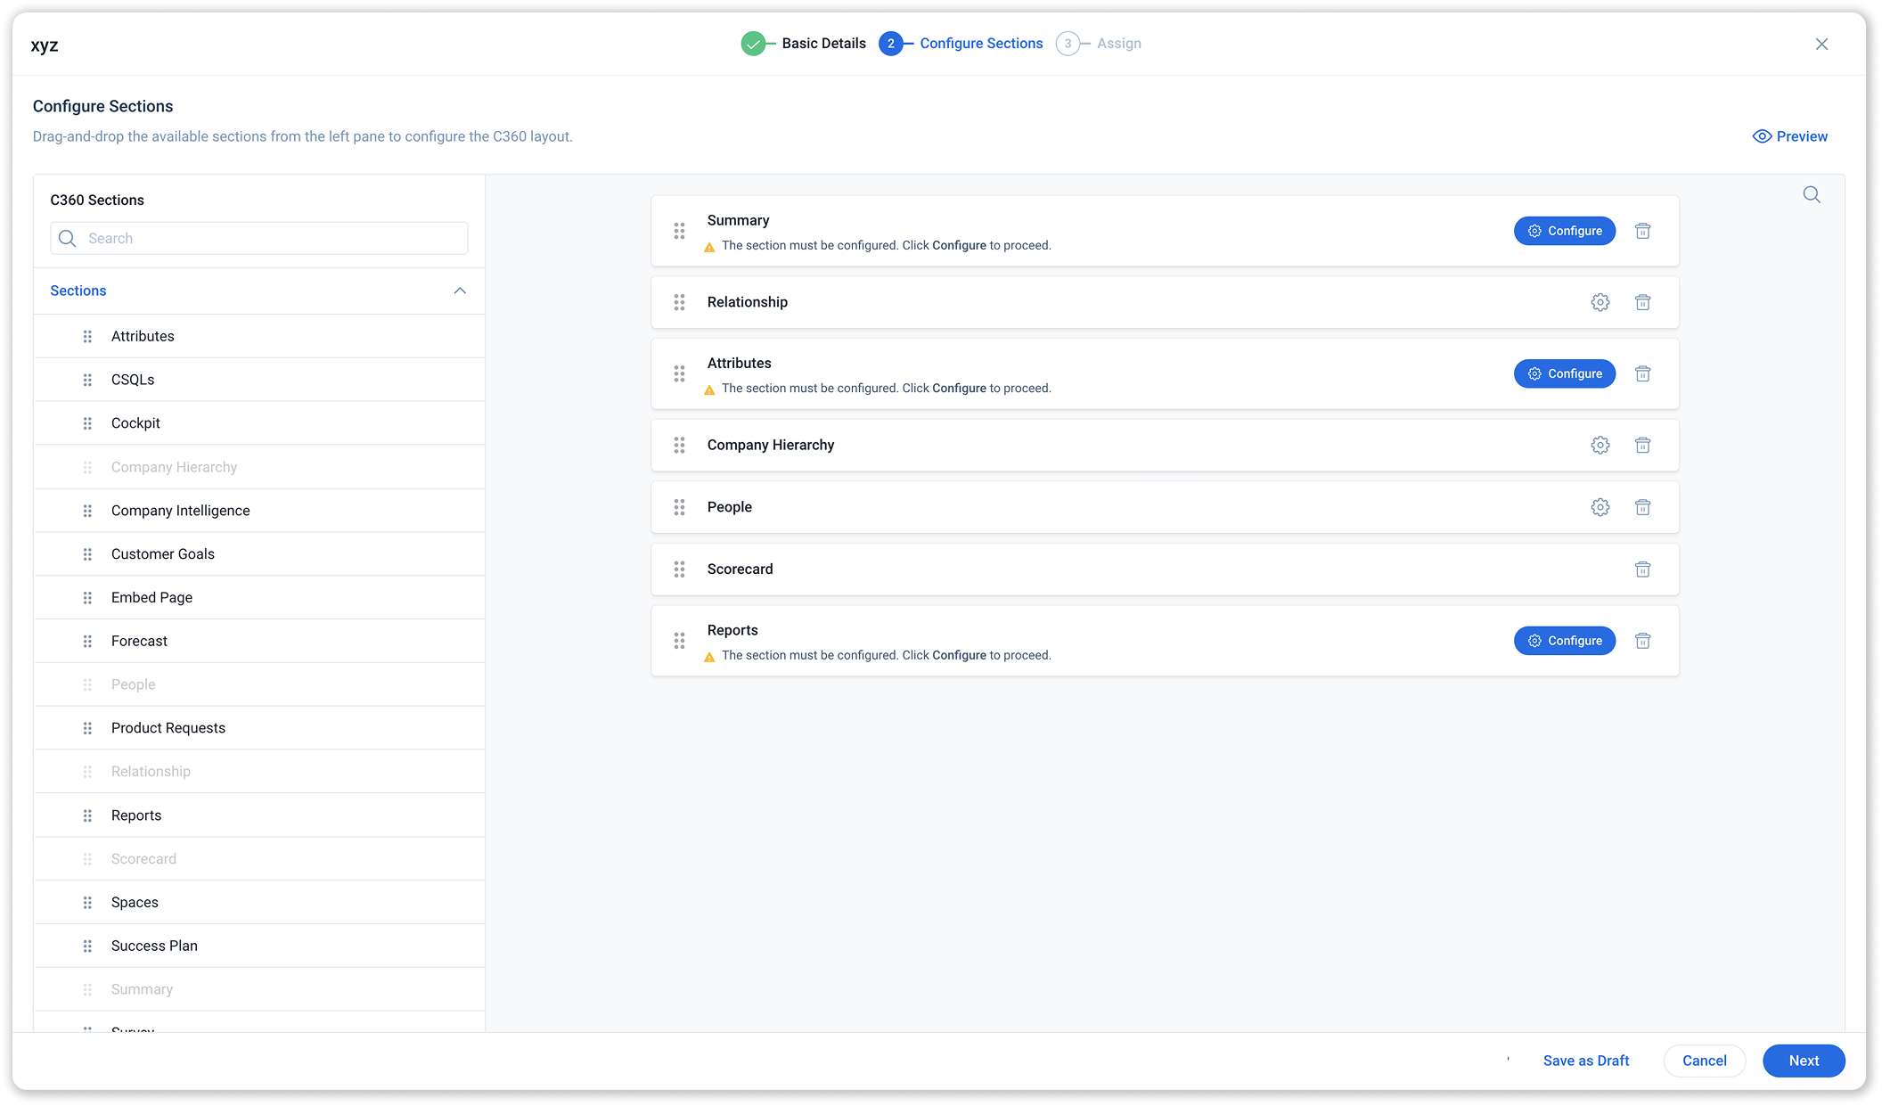Viewport: 1882px width, 1106px height.
Task: Remove the Reports section using trash icon
Action: coord(1642,641)
